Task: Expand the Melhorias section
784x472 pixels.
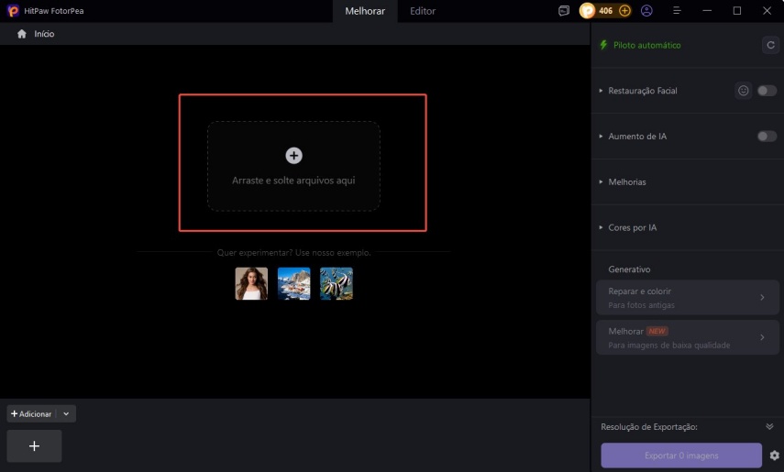Action: pyautogui.click(x=627, y=182)
